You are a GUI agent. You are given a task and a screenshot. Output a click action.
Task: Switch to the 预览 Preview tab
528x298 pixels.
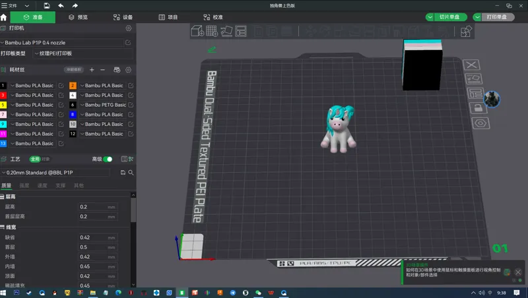[78, 17]
